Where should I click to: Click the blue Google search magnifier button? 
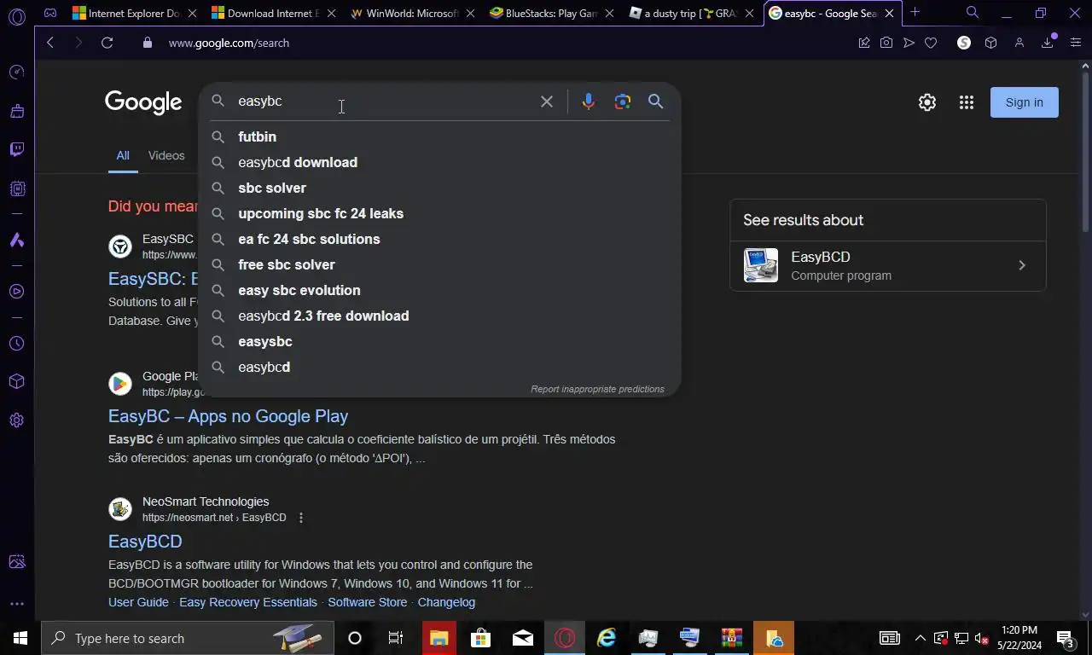click(655, 101)
